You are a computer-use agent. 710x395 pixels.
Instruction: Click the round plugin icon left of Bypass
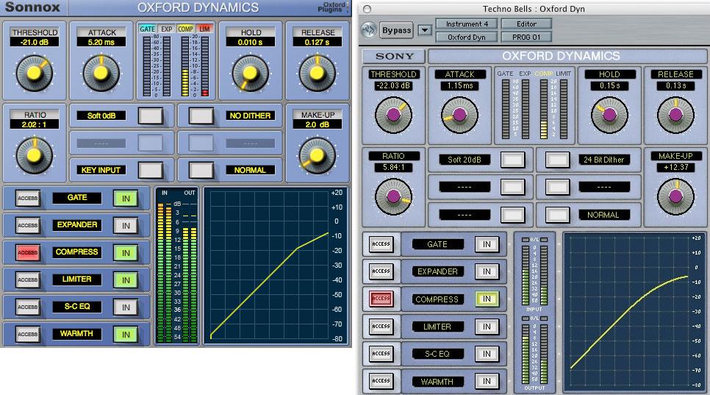(368, 30)
